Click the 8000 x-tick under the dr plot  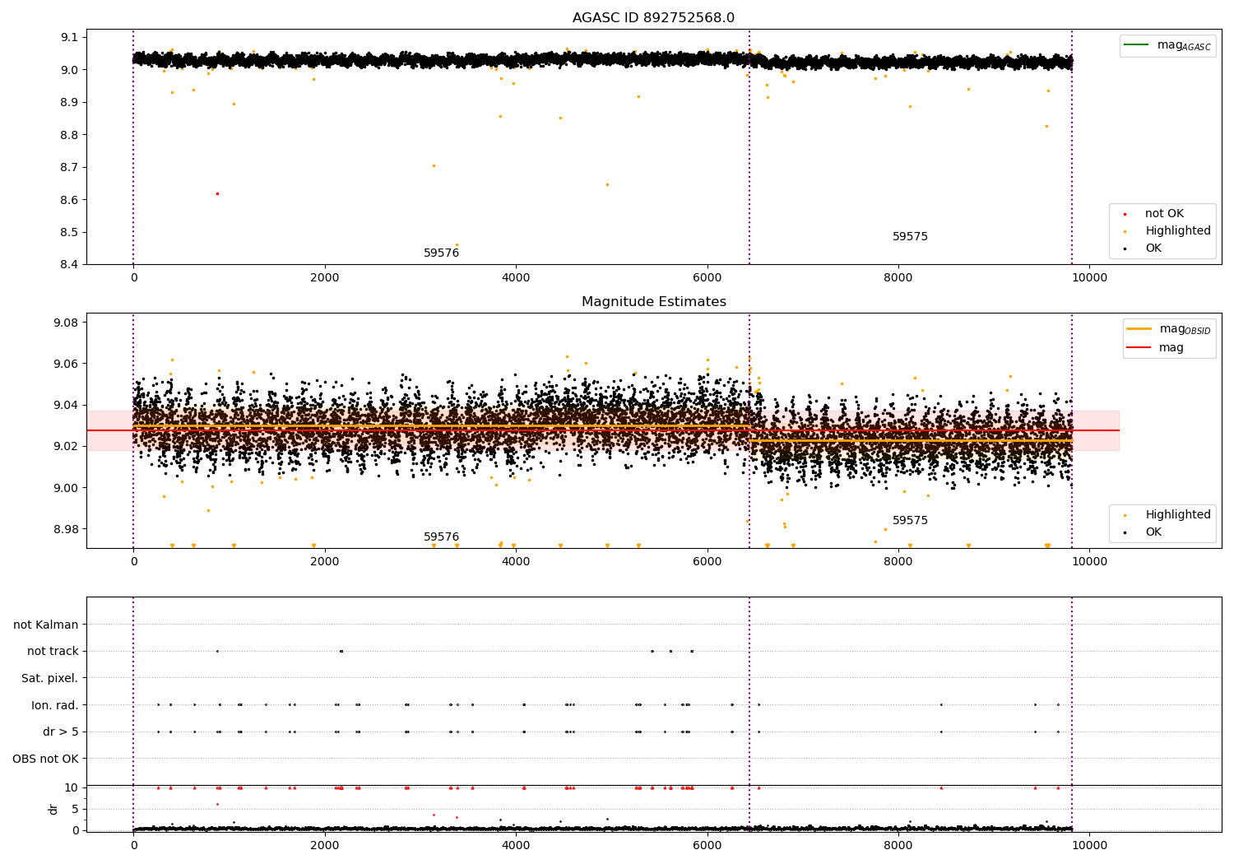898,846
